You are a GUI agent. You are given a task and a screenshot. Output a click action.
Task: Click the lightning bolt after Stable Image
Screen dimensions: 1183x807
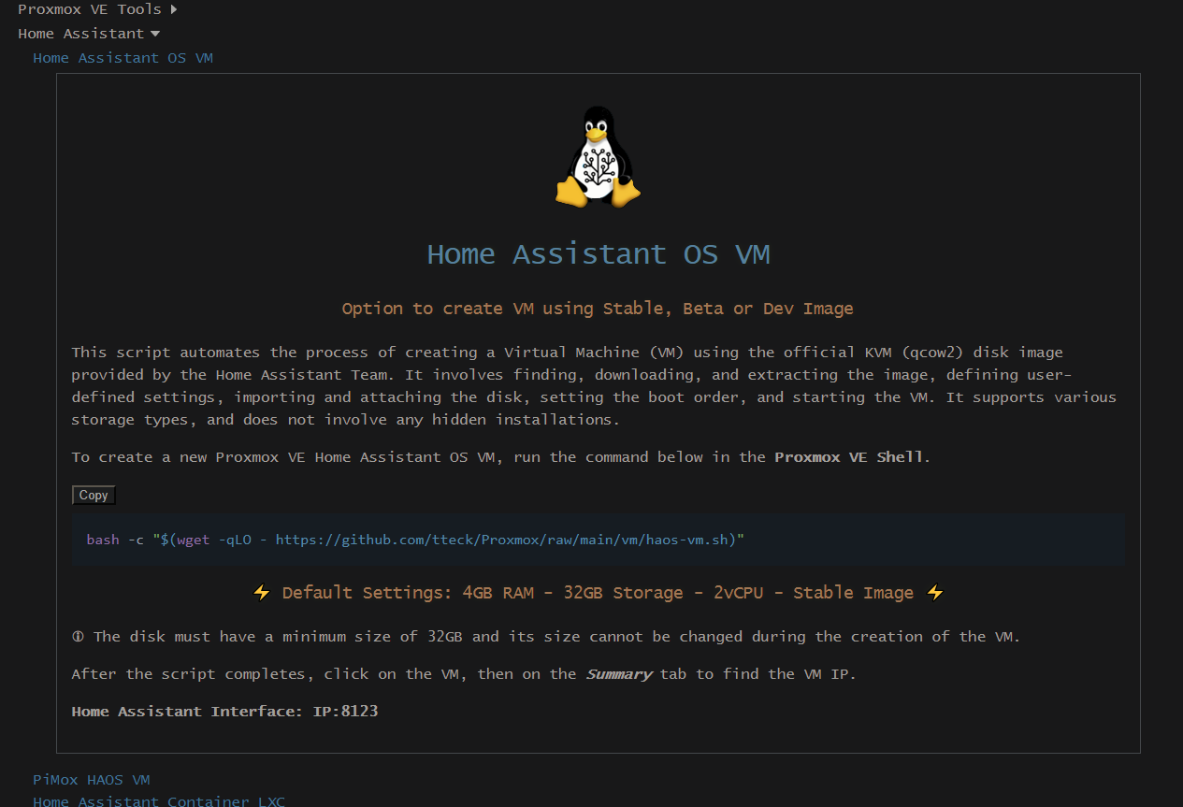pos(934,593)
